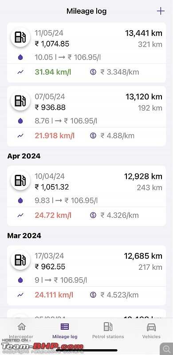Tap the fuel pump icon for 07/05/24

coord(20,101)
